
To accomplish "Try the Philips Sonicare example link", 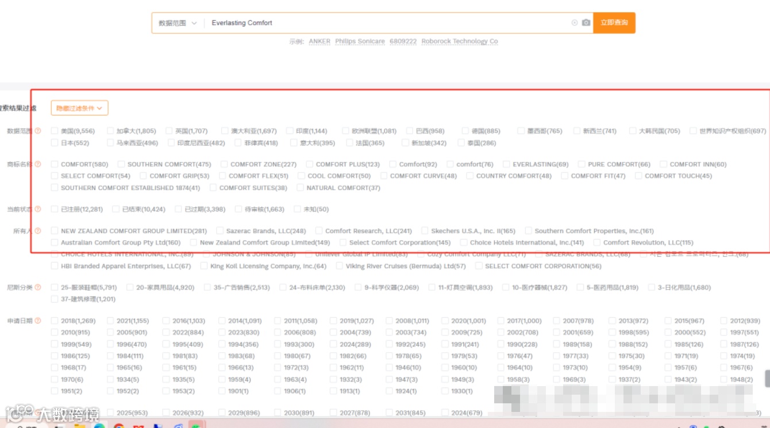I will pos(360,41).
